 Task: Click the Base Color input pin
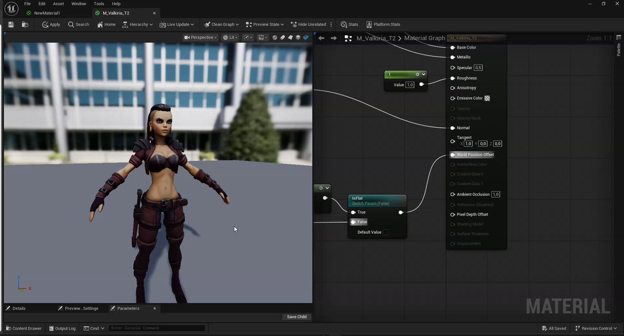click(452, 48)
